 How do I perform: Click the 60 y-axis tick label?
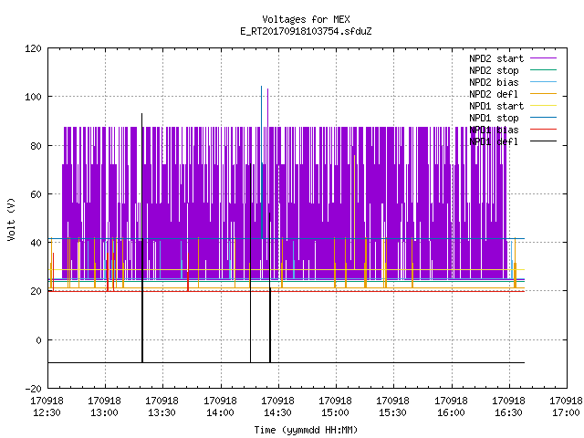[36, 194]
